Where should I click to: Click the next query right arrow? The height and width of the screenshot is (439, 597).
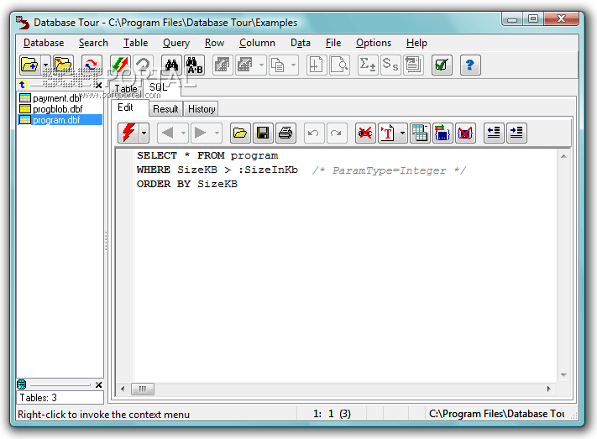(x=201, y=133)
